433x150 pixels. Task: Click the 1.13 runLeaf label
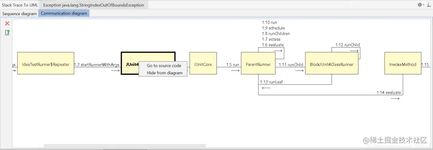[x=271, y=82]
